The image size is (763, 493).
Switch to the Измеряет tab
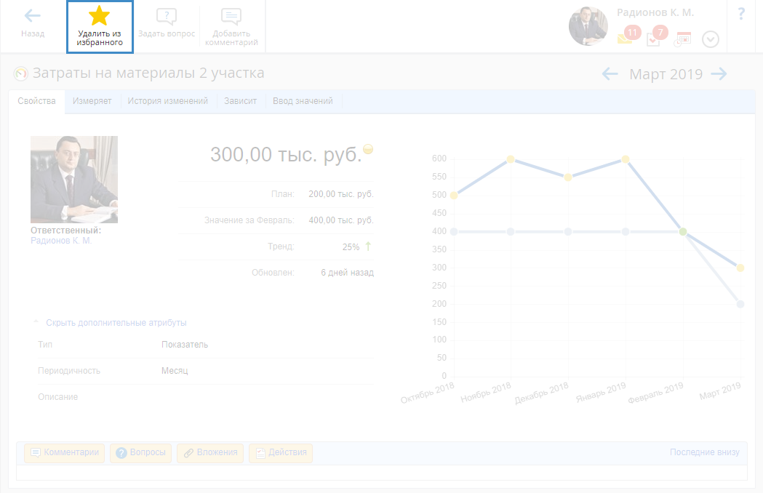coord(92,101)
